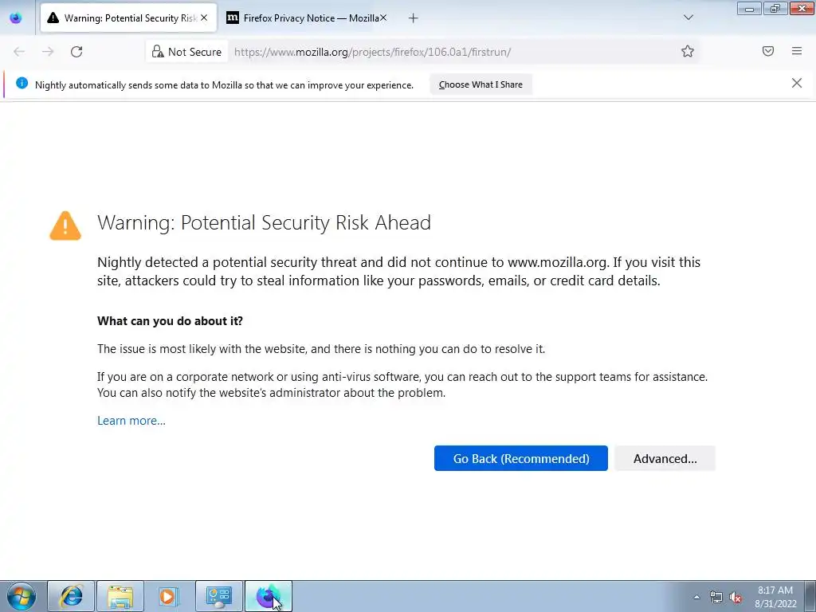Go forward with the forward arrow
This screenshot has width=816, height=612.
click(48, 52)
